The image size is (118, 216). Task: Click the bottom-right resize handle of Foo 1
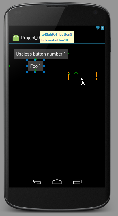pyautogui.click(x=44, y=72)
